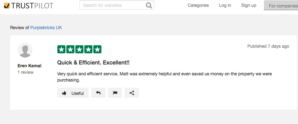Image resolution: width=298 pixels, height=124 pixels.
Task: Open the review title Quick & Efficient
Action: 93,63
